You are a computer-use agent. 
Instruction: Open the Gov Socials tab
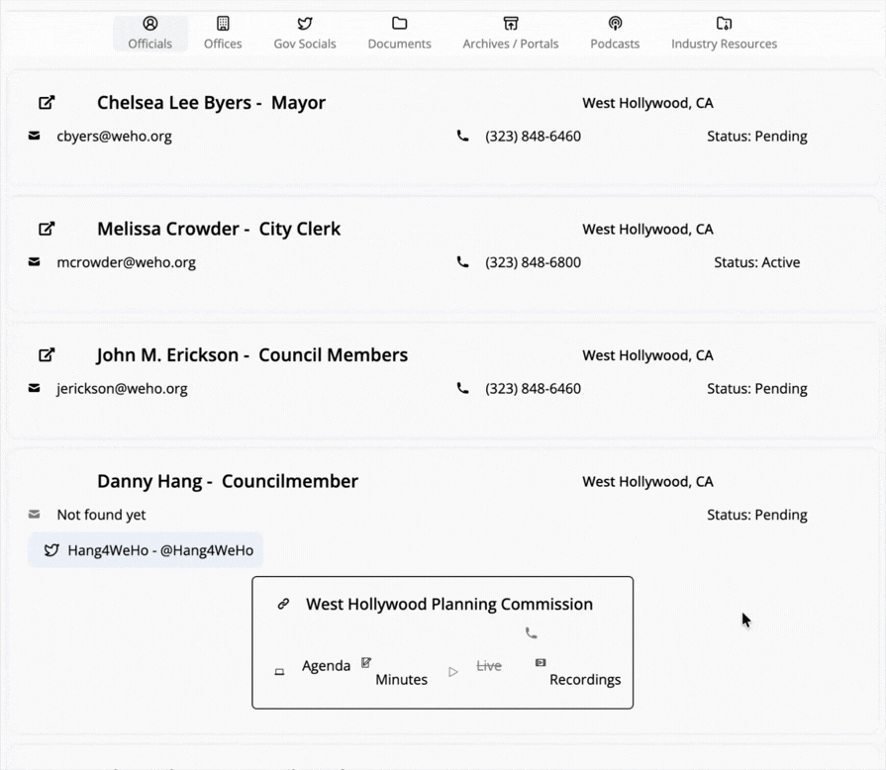tap(305, 33)
